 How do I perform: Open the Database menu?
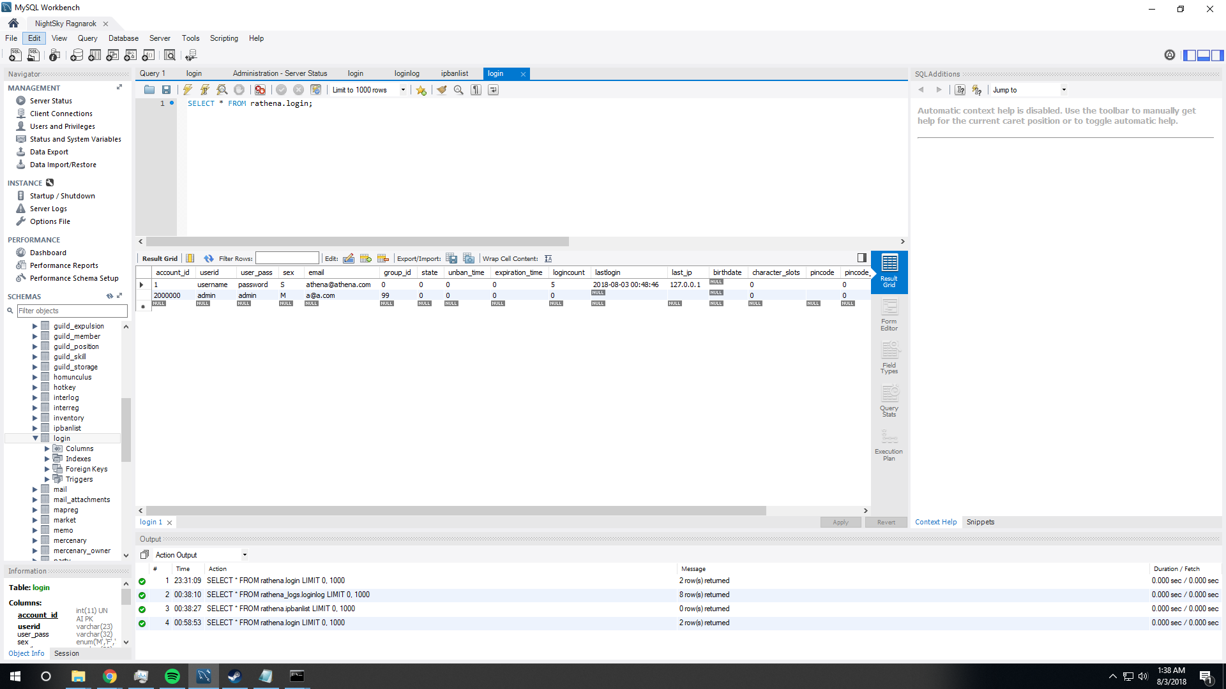pyautogui.click(x=123, y=38)
